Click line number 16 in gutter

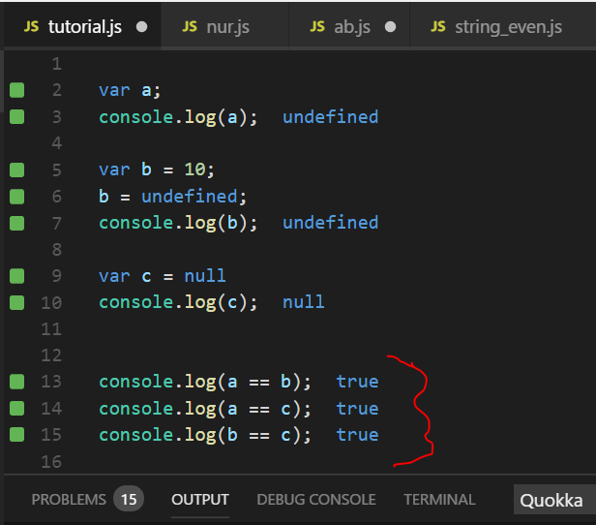coord(51,461)
